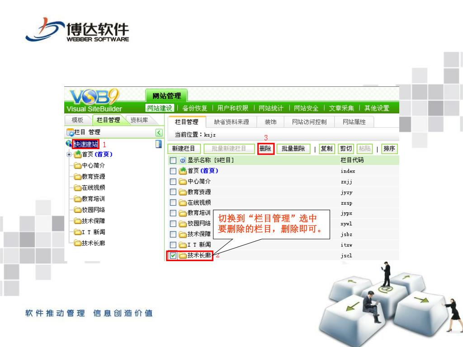Check the 中心简介 row checkbox
Screen dimensions: 463x347
173,182
